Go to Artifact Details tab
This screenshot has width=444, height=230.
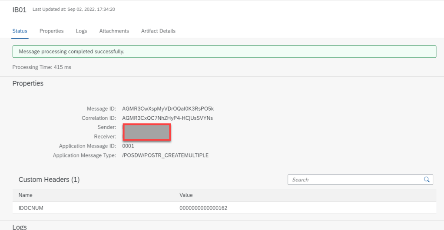pyautogui.click(x=158, y=31)
